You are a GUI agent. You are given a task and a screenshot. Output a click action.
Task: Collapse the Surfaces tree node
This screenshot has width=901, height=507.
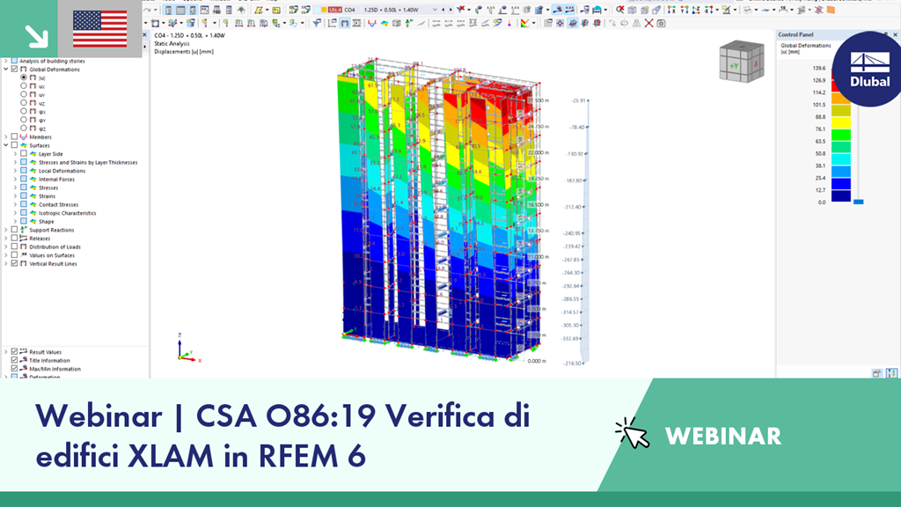pyautogui.click(x=6, y=145)
